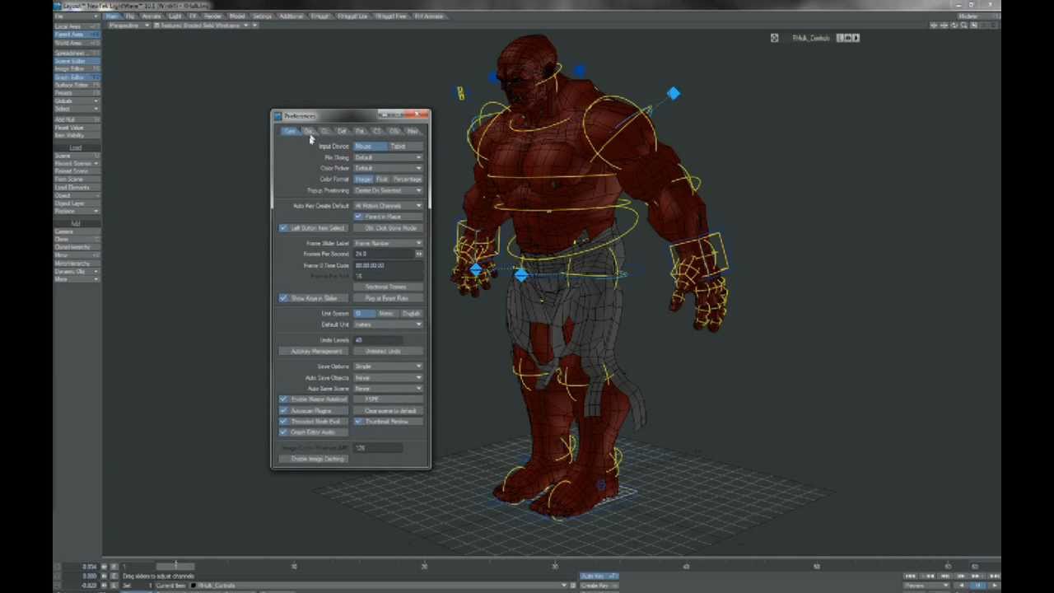Open the Surface Editor
Image resolution: width=1054 pixels, height=593 pixels.
pyautogui.click(x=77, y=86)
